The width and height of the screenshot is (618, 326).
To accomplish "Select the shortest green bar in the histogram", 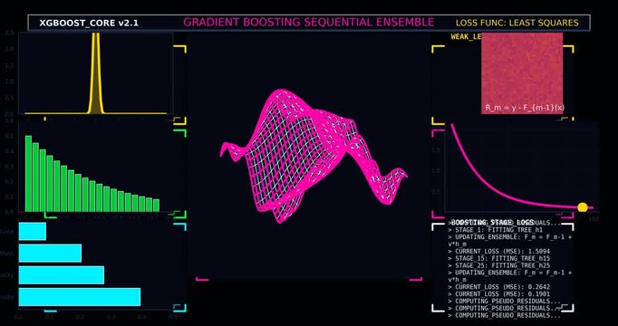I will pos(156,206).
